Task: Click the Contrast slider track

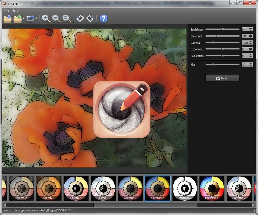Action: [223, 36]
